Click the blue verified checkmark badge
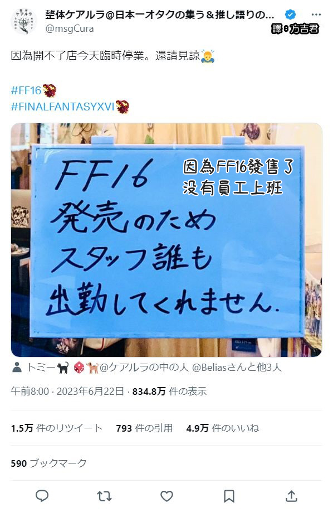The image size is (333, 512). [290, 15]
